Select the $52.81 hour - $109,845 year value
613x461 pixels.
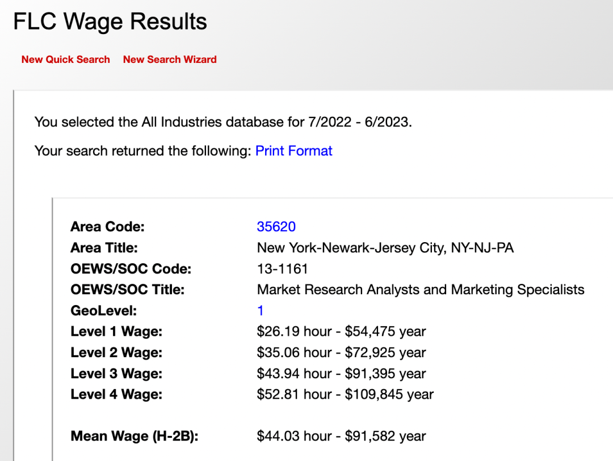[x=345, y=394]
